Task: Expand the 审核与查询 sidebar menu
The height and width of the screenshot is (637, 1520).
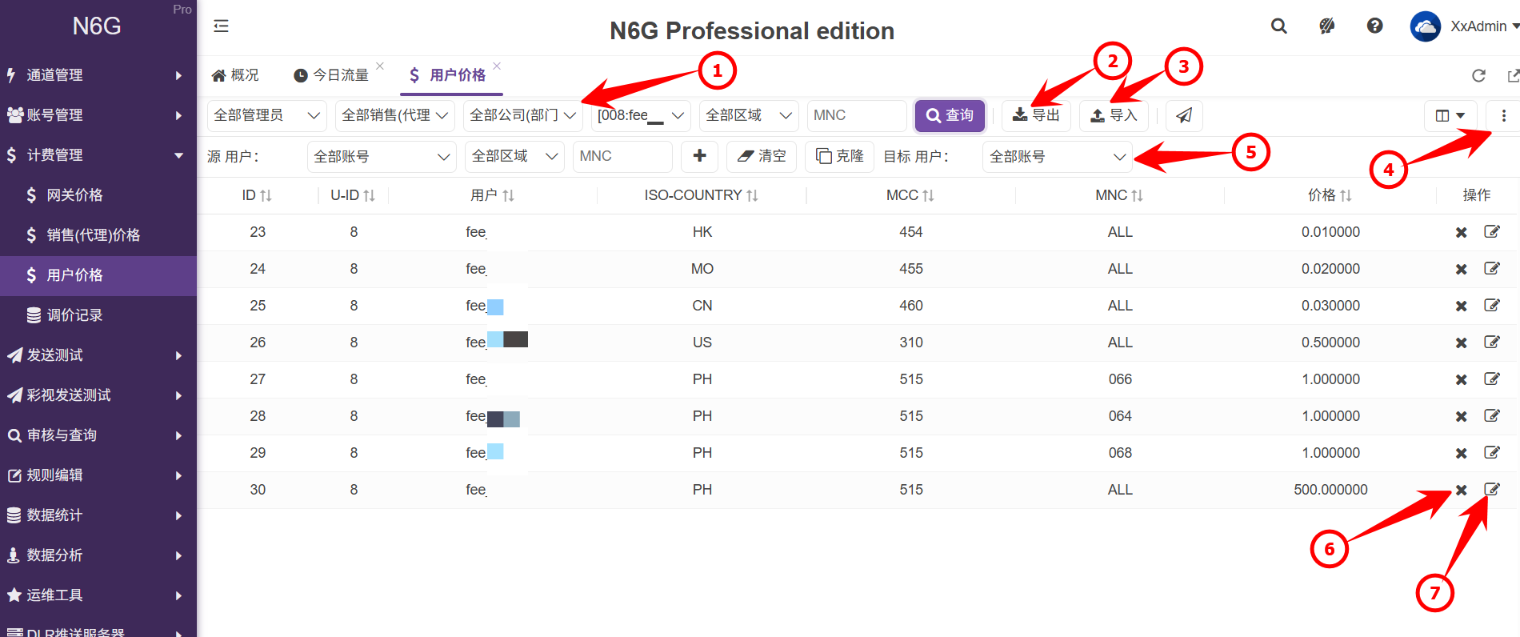Action: (x=98, y=435)
